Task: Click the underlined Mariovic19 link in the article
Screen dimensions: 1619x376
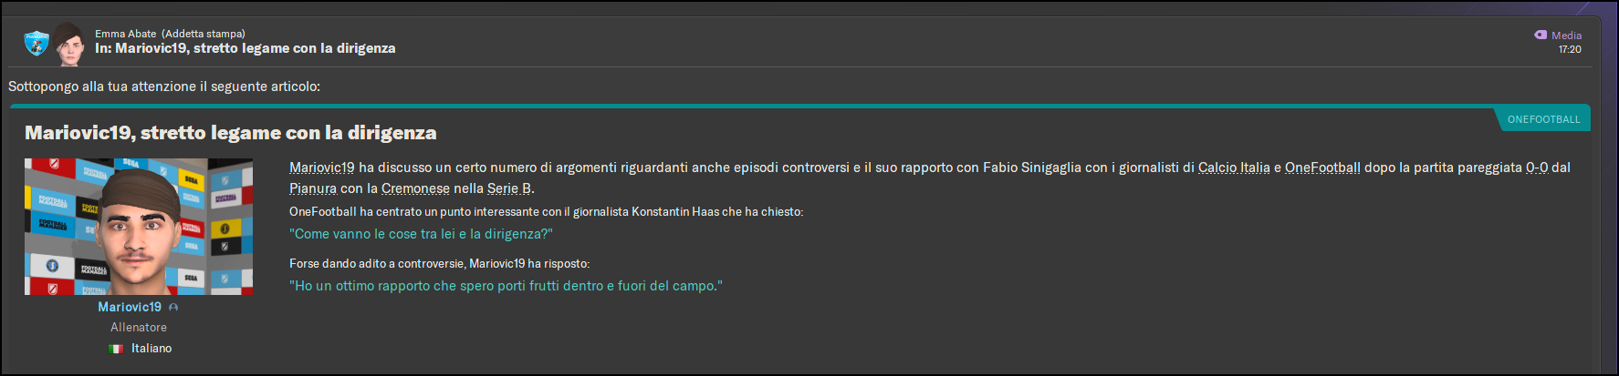Action: pos(322,168)
